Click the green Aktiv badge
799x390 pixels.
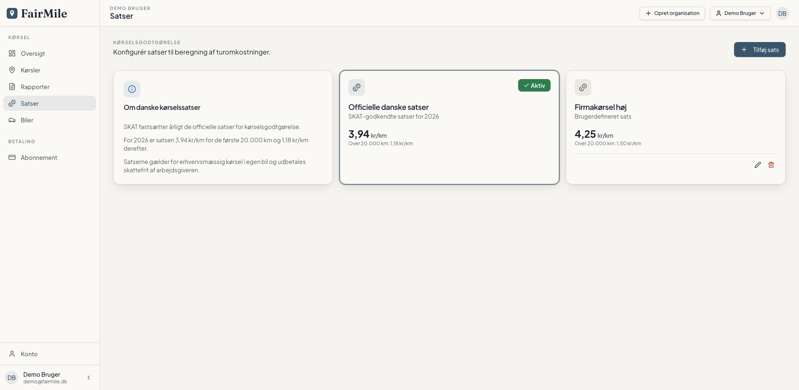coord(534,85)
